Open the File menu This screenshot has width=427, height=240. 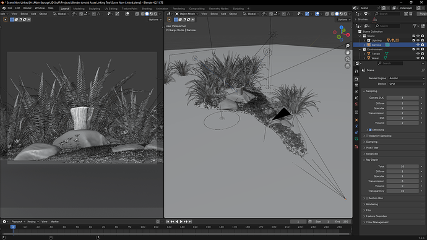(x=10, y=8)
